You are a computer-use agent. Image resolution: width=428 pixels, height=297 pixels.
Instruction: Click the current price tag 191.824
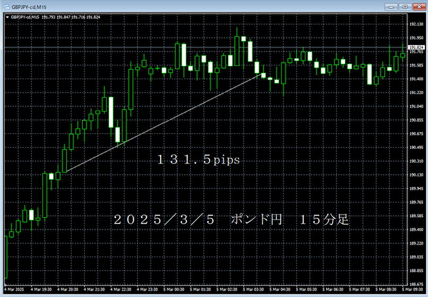click(416, 48)
